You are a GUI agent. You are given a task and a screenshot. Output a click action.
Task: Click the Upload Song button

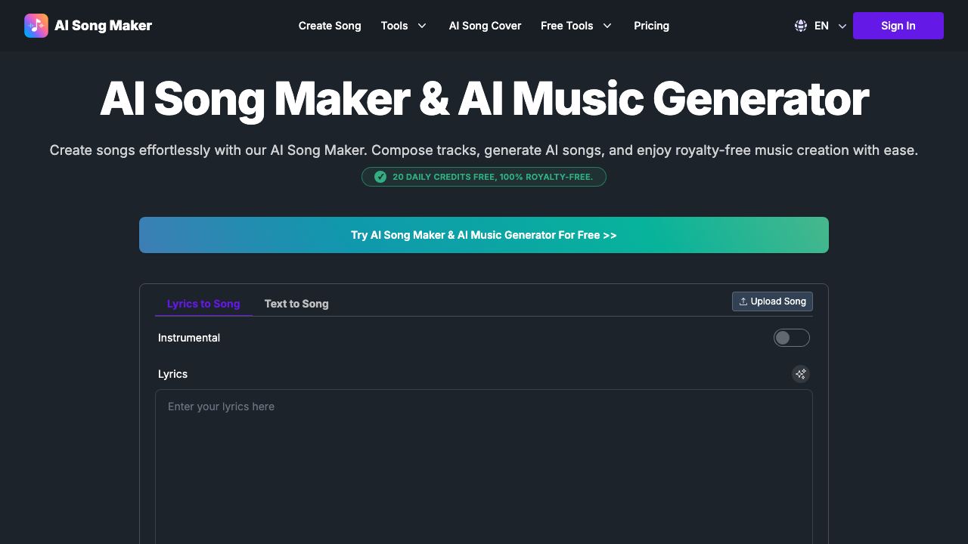click(772, 301)
